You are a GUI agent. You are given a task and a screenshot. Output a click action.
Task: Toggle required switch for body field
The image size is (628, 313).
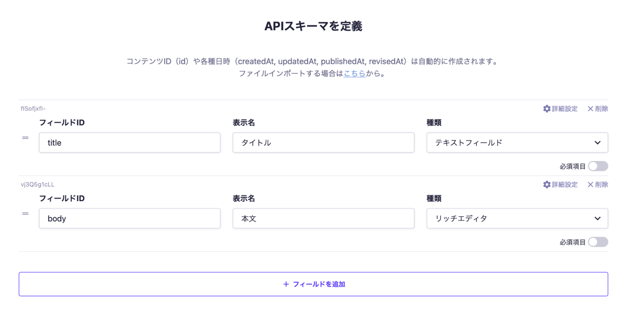[598, 242]
